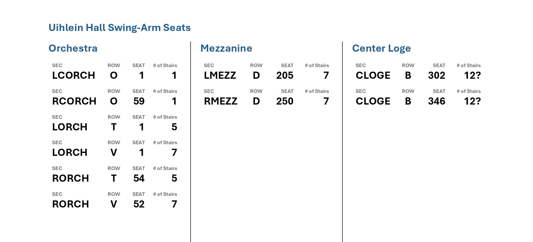Click the LCORCH section name

pos(74,76)
